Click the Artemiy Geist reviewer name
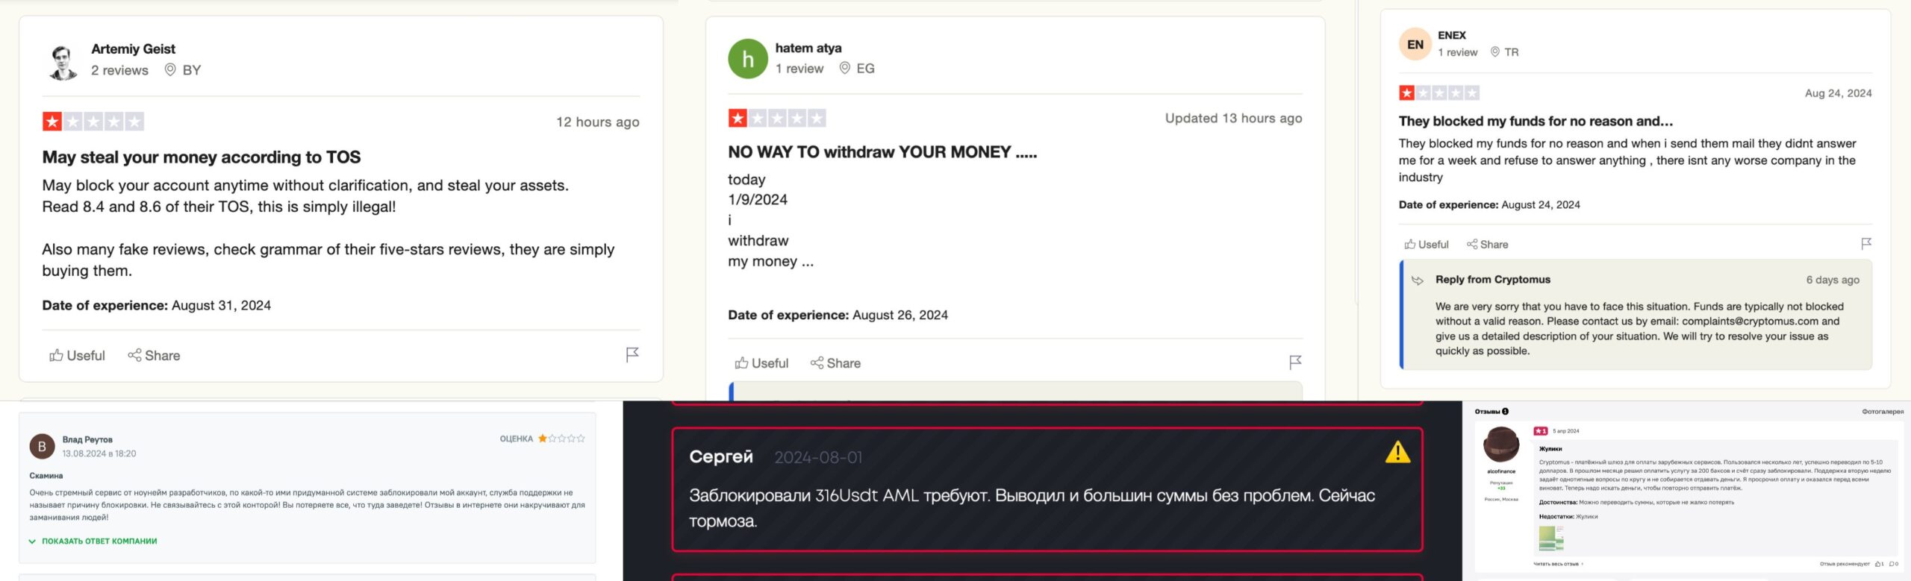 tap(133, 49)
